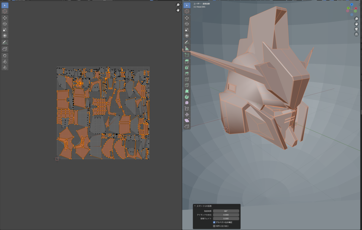Click the 面積ウェイト 0.000 field
362x230 pixels.
(x=226, y=219)
